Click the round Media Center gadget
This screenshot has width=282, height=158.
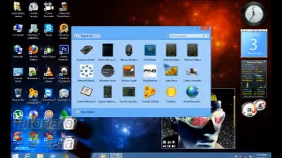[x=250, y=109]
